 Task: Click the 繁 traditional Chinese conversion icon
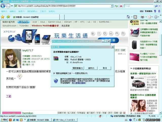point(155,11)
